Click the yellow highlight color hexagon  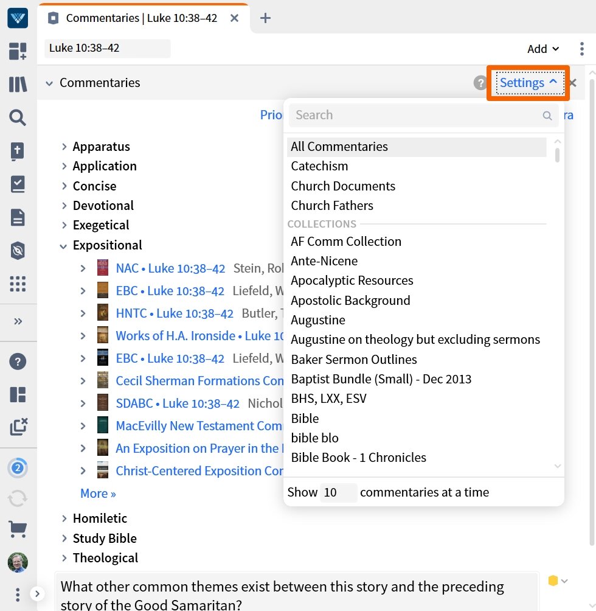553,581
